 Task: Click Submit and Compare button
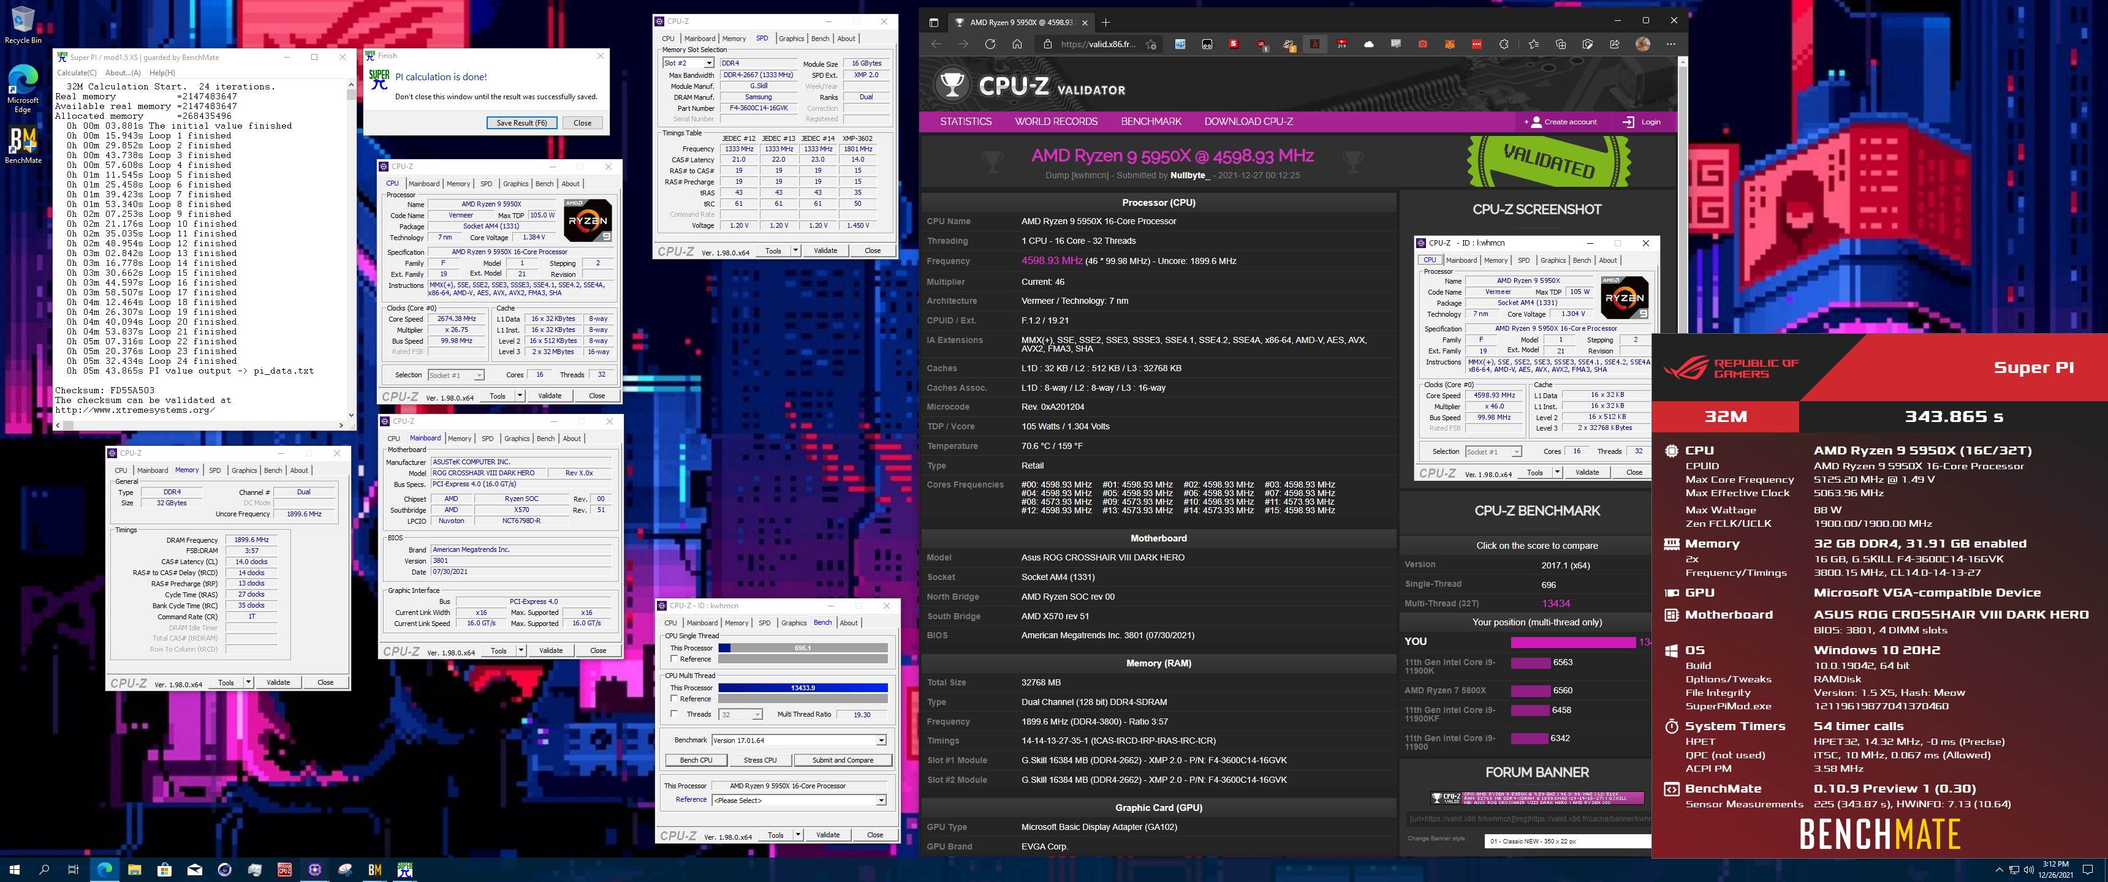point(842,760)
